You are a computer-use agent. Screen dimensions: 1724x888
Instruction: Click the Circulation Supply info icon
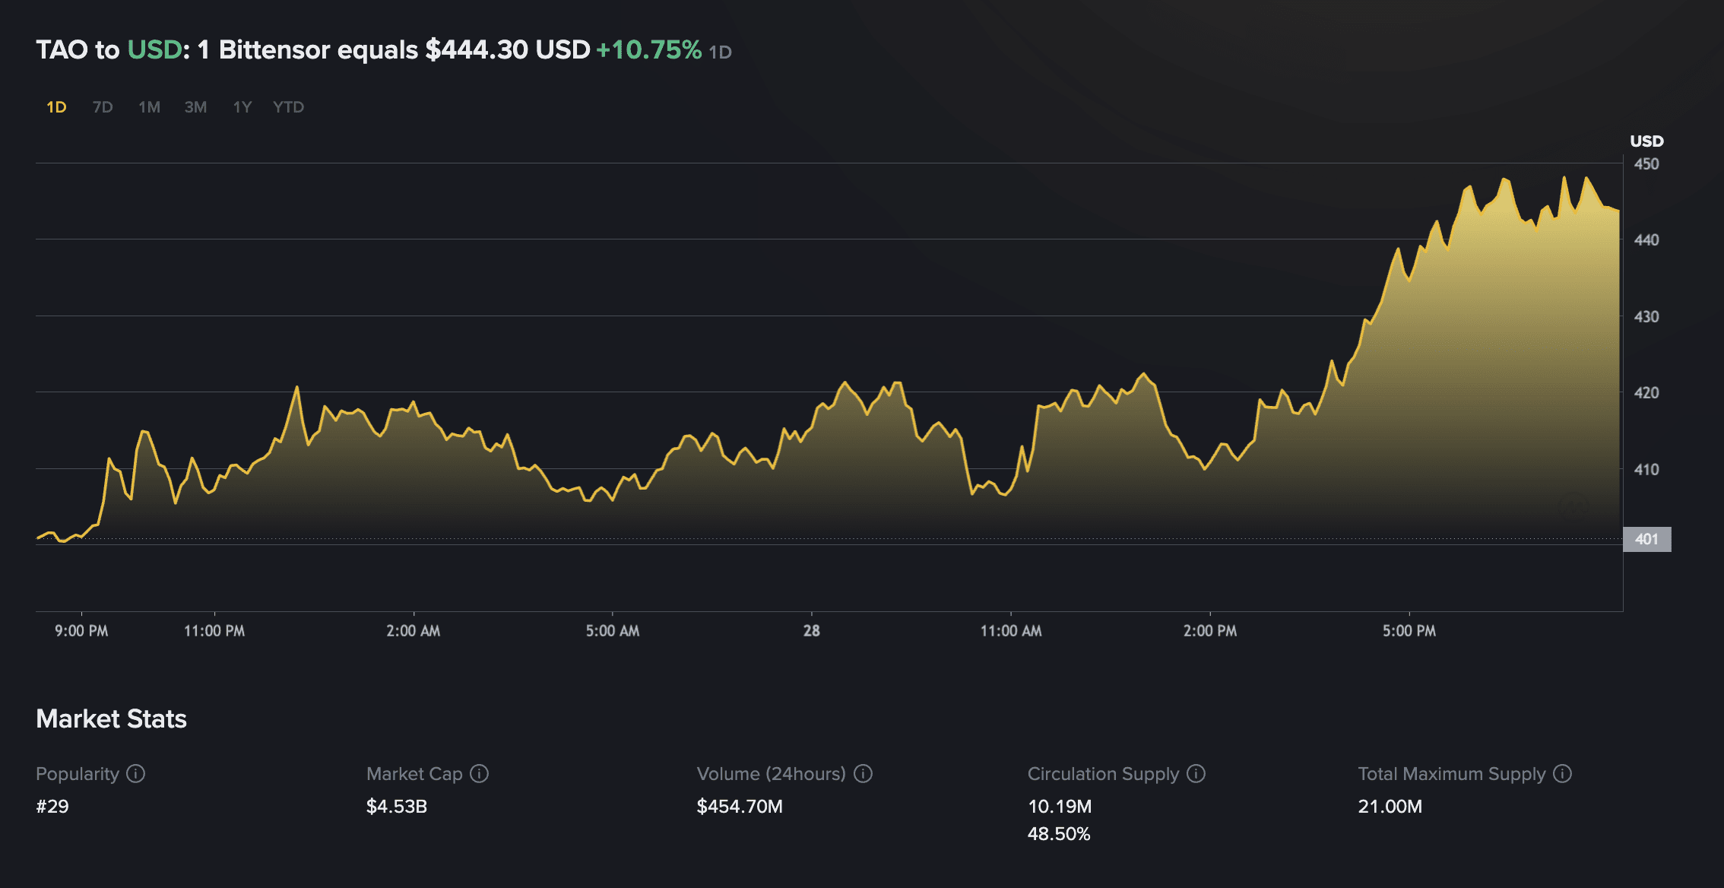coord(1196,774)
